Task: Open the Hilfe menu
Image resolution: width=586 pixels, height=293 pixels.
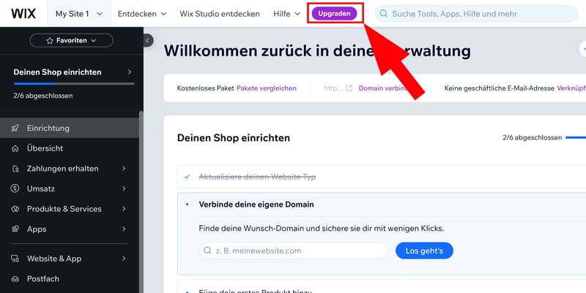Action: 286,14
